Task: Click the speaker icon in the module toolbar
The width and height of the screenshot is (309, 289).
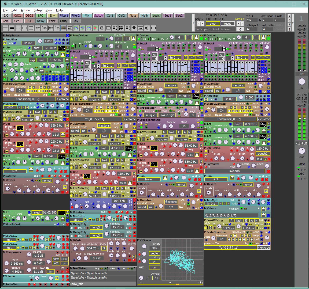Action: (x=147, y=28)
